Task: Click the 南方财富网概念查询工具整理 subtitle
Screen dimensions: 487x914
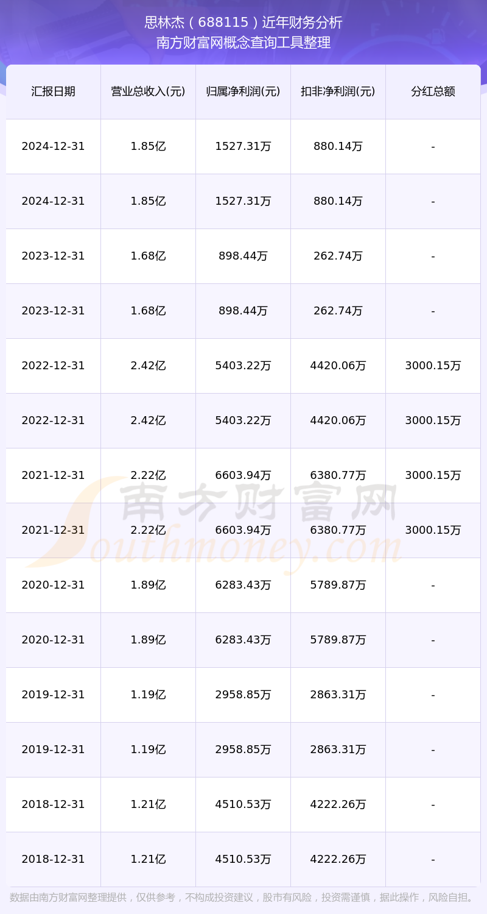Action: tap(243, 43)
